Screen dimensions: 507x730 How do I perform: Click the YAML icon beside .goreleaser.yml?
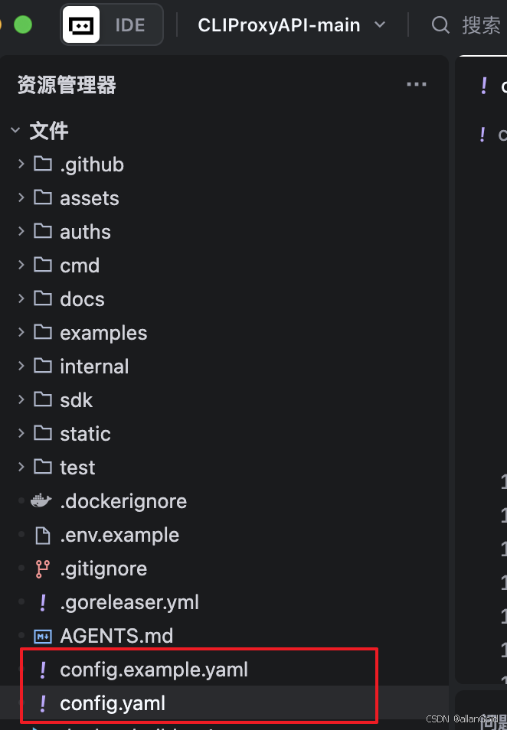43,602
